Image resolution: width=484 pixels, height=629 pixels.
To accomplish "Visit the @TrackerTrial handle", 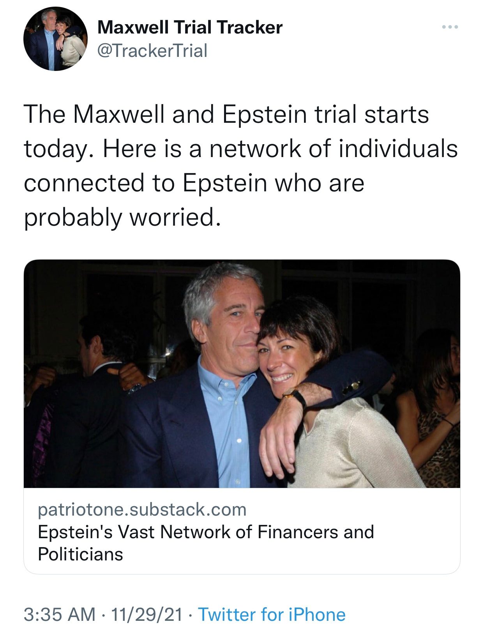I will (x=152, y=51).
